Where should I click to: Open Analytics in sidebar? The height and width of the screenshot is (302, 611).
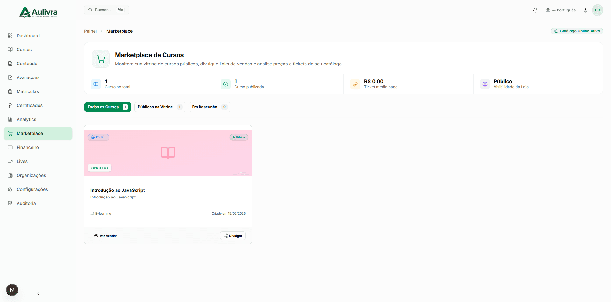(x=38, y=119)
